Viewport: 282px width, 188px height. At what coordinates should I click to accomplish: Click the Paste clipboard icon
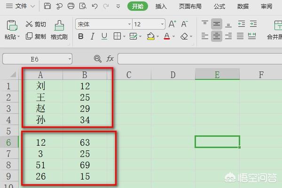(x=12, y=25)
